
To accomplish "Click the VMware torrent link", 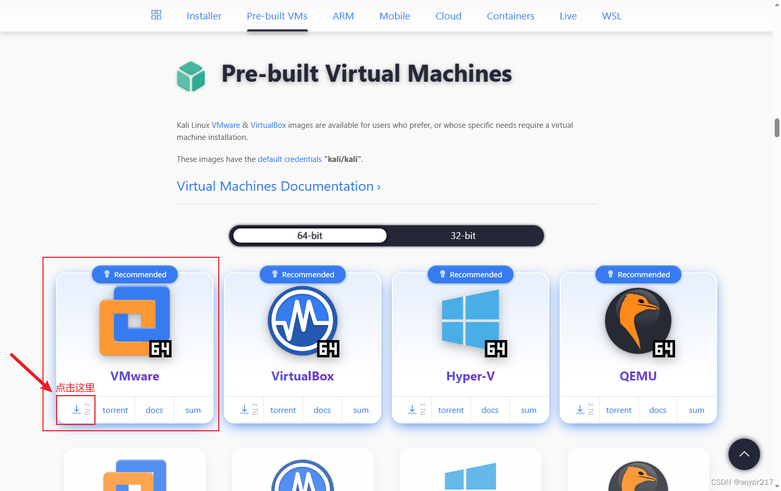I will 115,410.
